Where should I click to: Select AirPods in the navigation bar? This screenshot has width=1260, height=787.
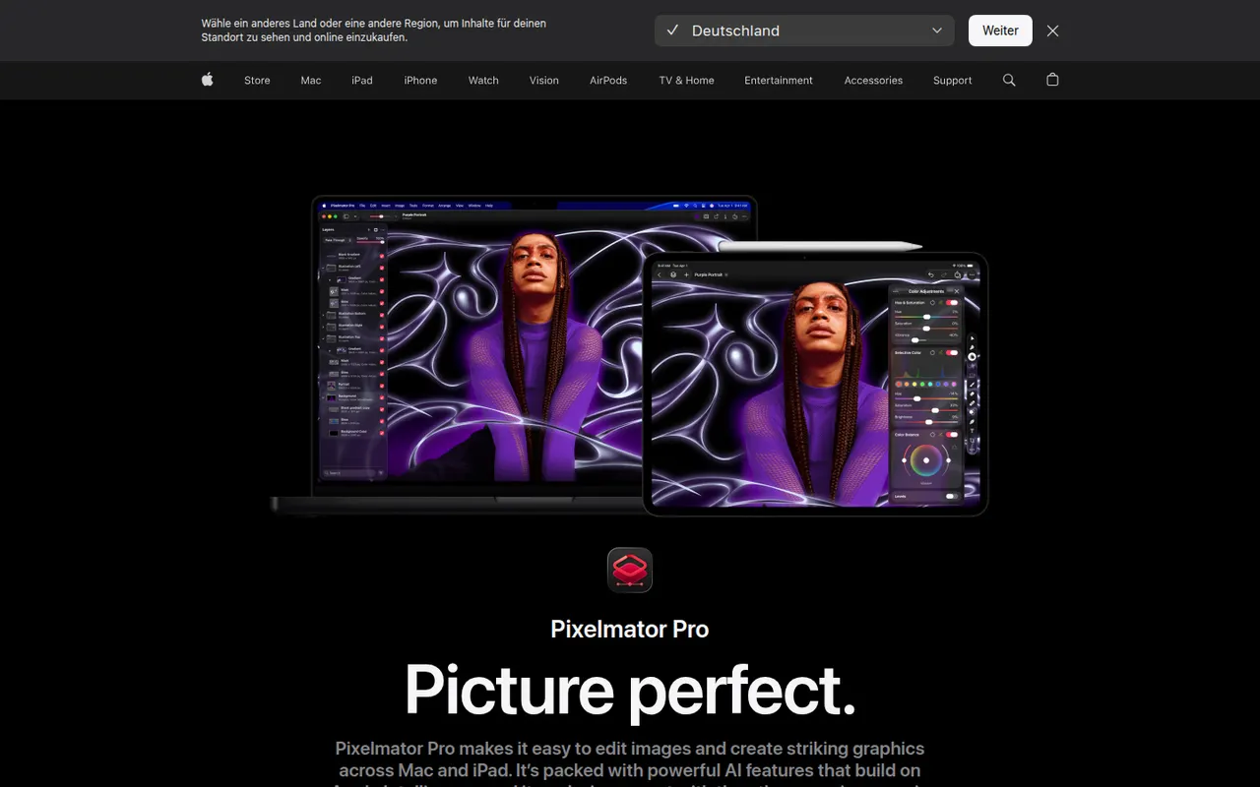click(x=608, y=81)
